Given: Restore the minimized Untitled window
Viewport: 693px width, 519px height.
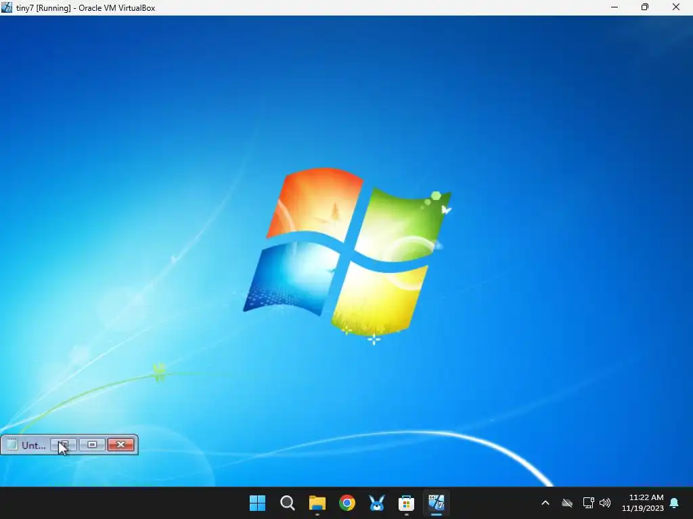Looking at the screenshot, I should point(64,445).
